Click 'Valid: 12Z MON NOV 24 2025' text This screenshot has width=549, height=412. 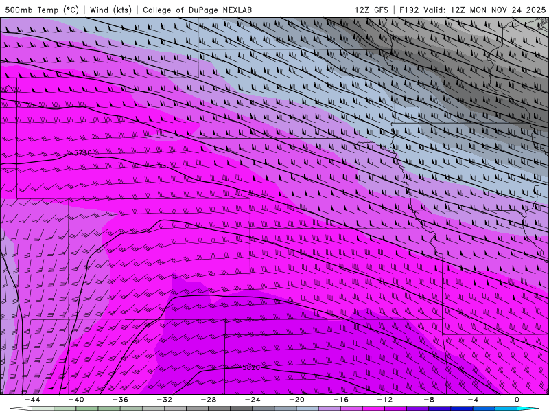484,10
